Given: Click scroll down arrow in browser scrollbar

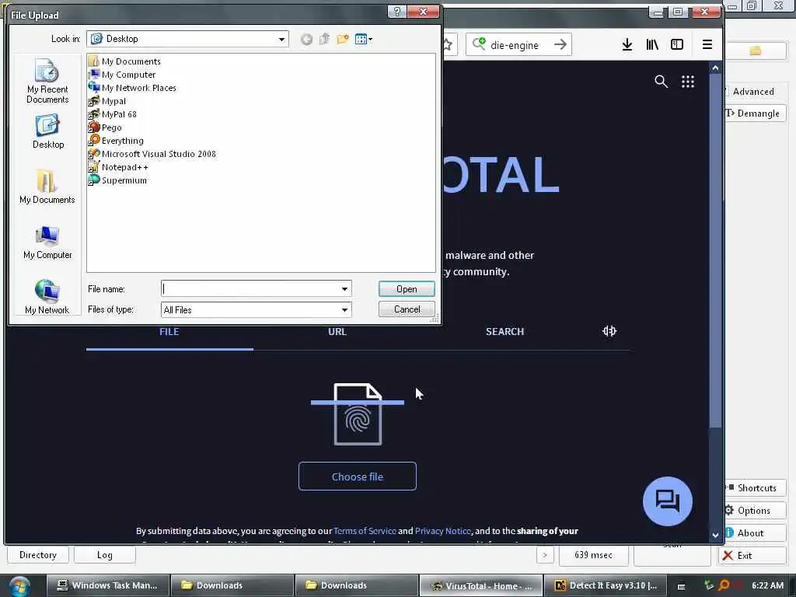Looking at the screenshot, I should point(715,535).
